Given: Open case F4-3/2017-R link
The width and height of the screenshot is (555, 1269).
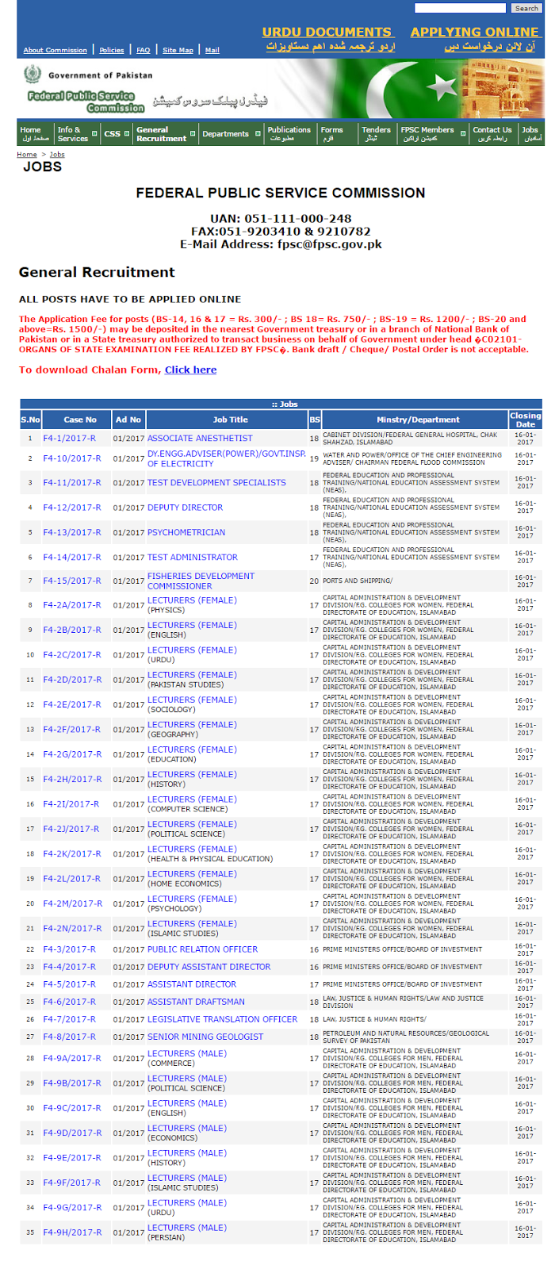Looking at the screenshot, I should 69,949.
